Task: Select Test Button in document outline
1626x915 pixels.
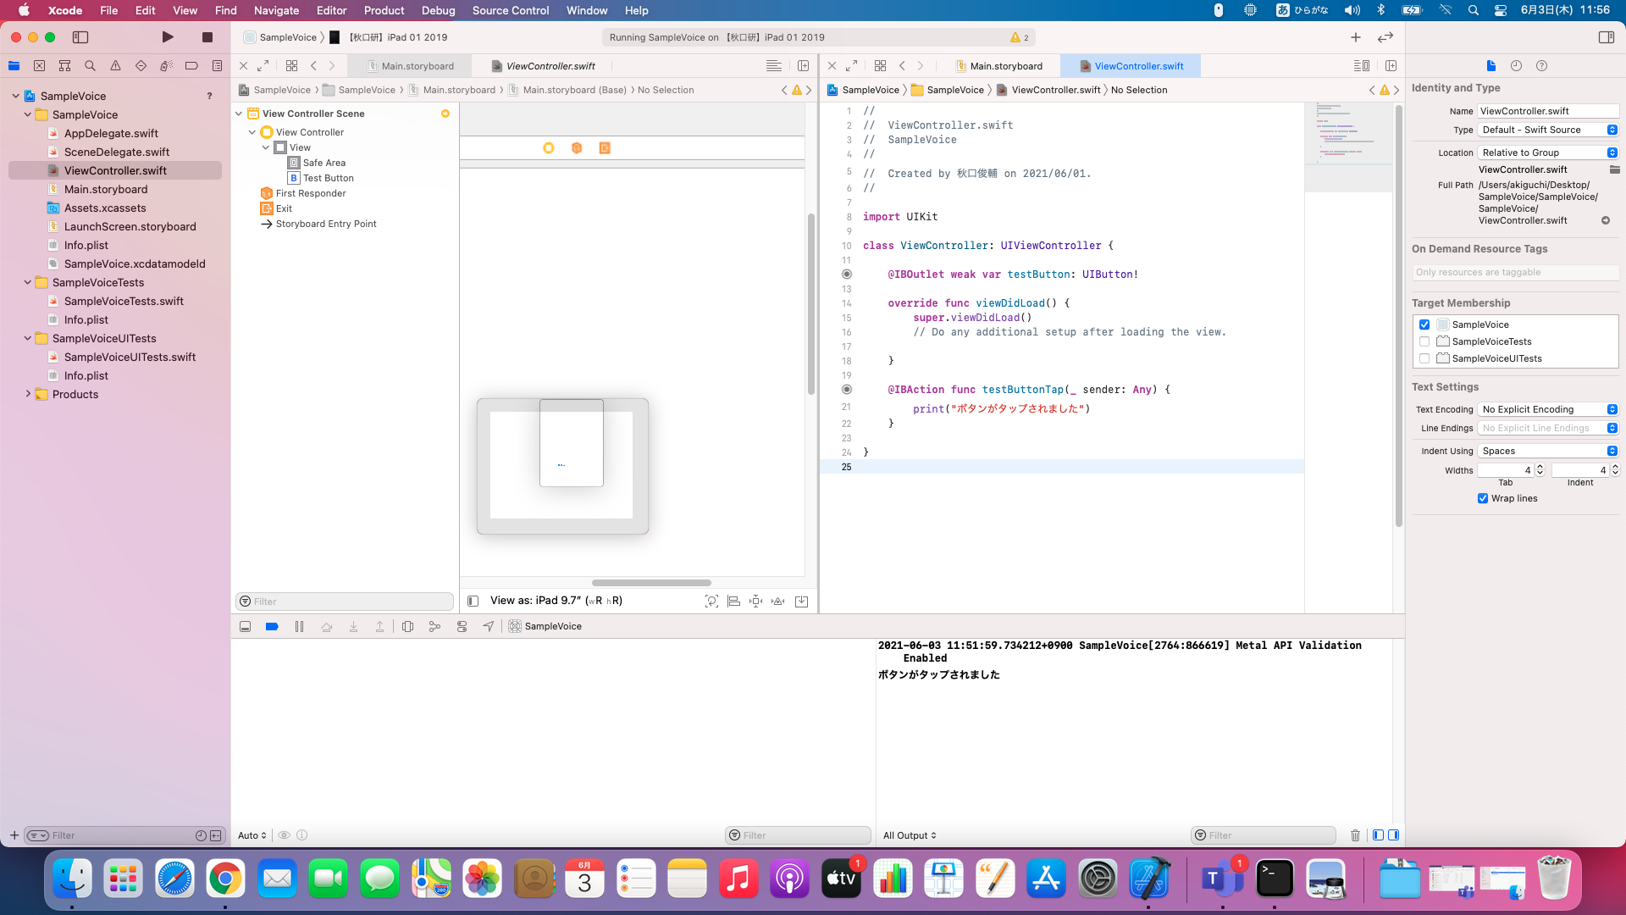Action: point(328,179)
